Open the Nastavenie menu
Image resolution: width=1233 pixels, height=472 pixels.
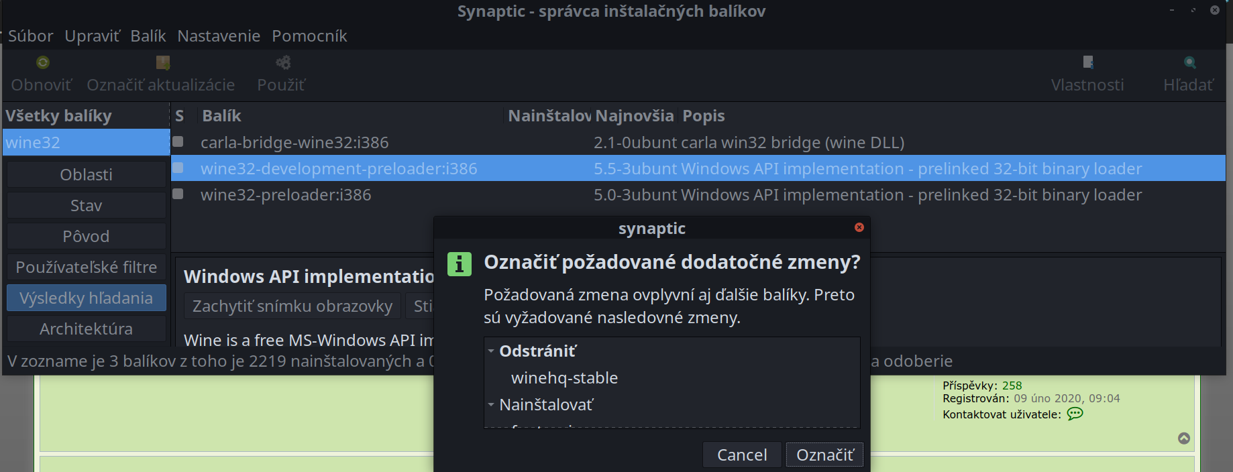point(219,36)
